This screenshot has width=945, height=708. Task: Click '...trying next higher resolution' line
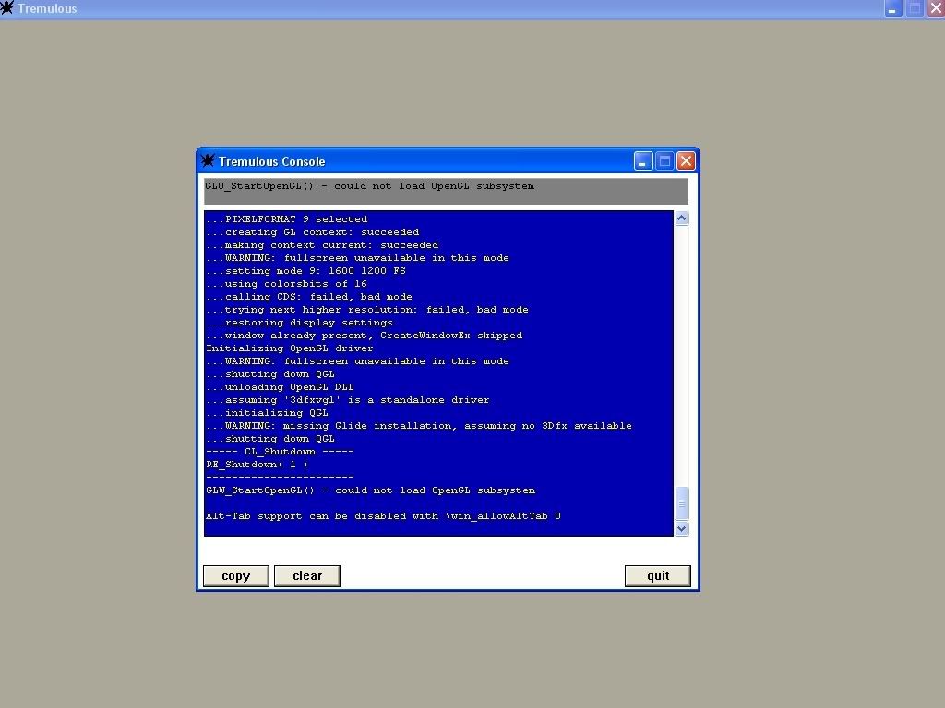[x=367, y=310]
